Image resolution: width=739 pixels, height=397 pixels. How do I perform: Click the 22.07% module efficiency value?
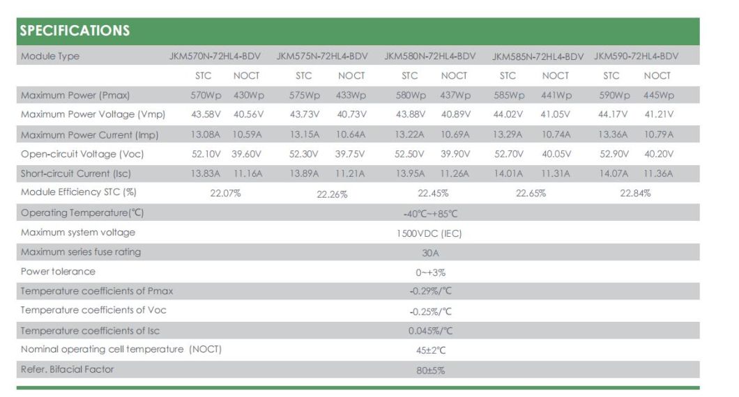point(225,193)
